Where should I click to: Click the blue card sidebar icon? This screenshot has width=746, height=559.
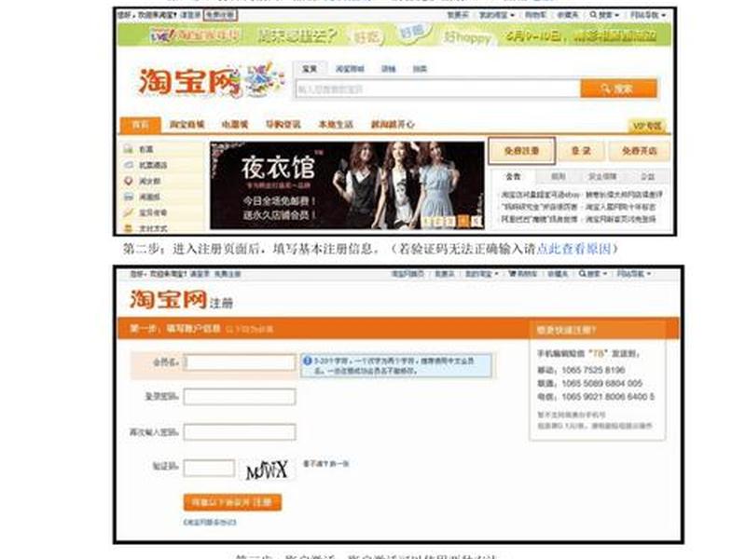(128, 197)
